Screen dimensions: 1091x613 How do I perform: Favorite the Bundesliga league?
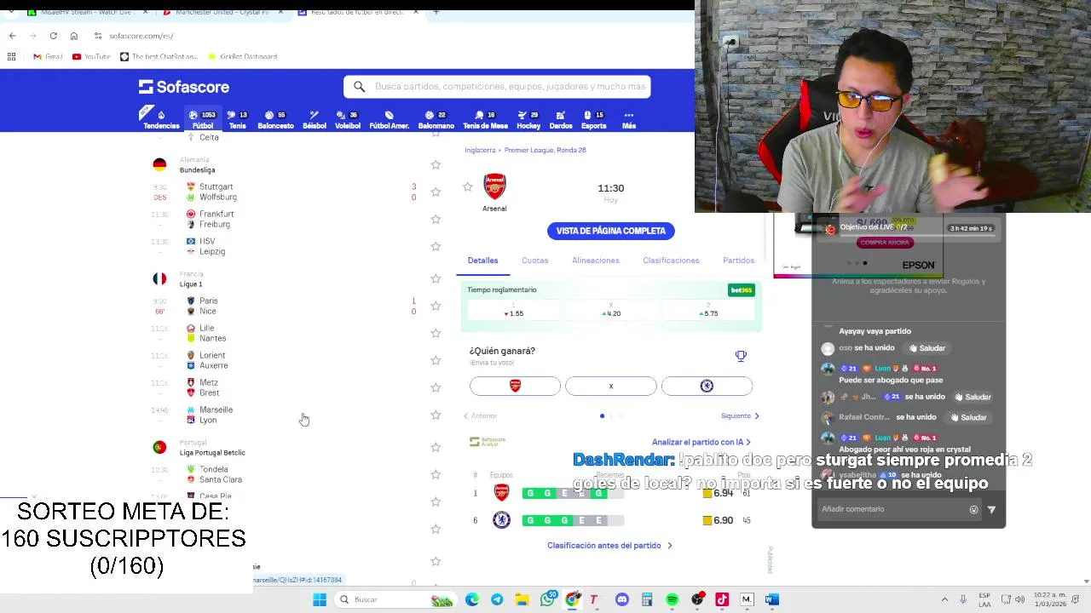[436, 164]
